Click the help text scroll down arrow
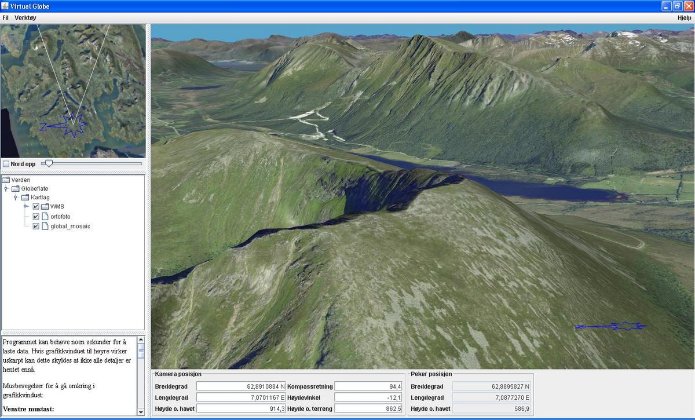 pyautogui.click(x=141, y=411)
